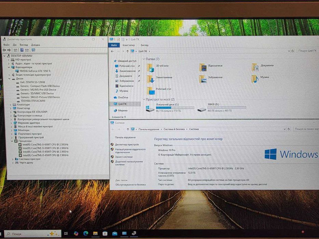This screenshot has width=319, height=239.
Task: Click the monitor scan icon in Device Manager toolbar
Action: pos(34,50)
